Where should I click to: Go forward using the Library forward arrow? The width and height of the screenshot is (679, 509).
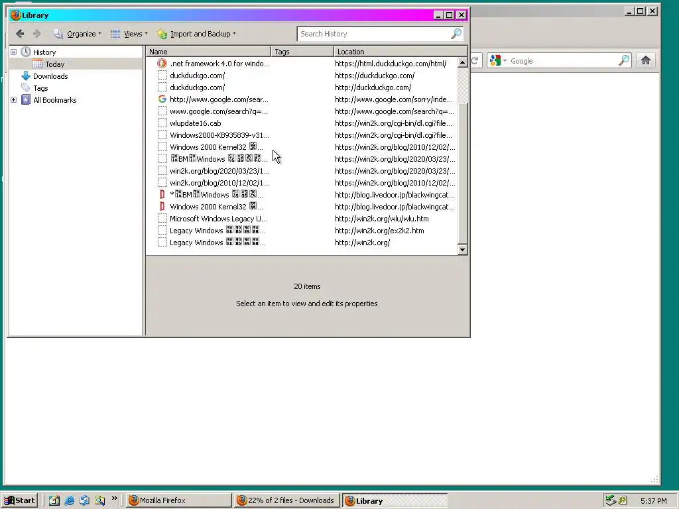coord(37,34)
